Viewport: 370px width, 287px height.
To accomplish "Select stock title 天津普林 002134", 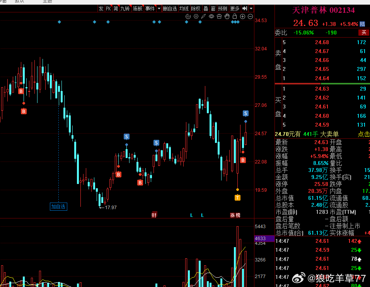I will tap(324, 10).
